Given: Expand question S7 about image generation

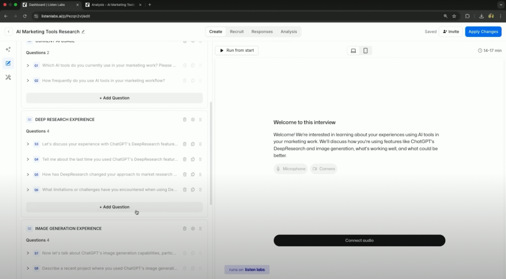Looking at the screenshot, I should (x=28, y=253).
